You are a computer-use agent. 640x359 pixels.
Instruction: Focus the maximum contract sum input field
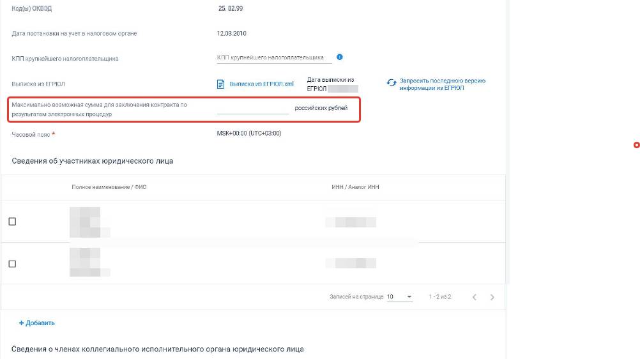[x=253, y=109]
